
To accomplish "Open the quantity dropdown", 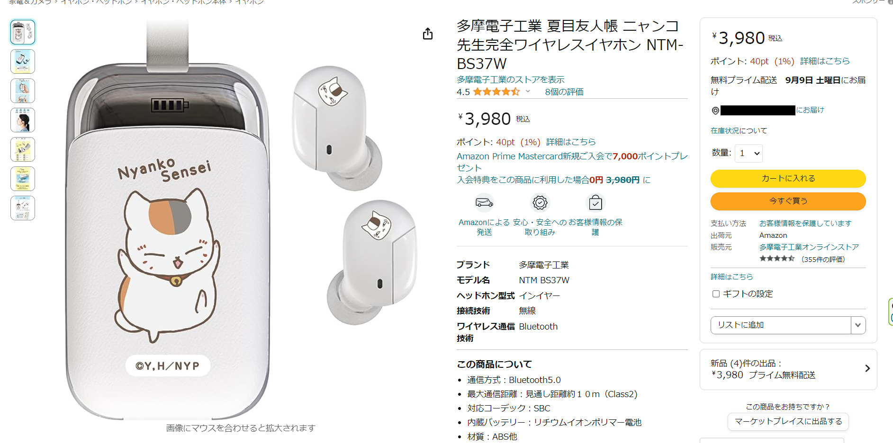I will [x=749, y=153].
